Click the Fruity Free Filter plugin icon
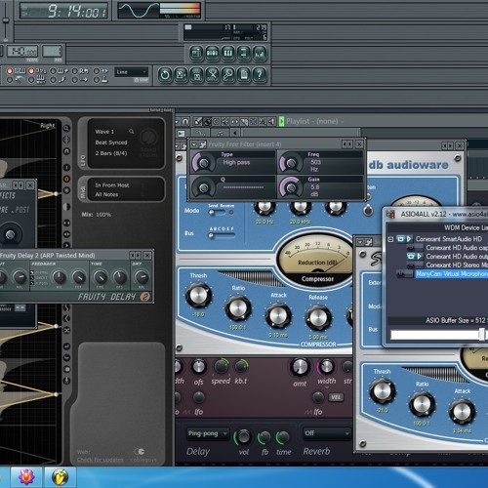Image resolution: width=488 pixels, height=488 pixels. pyautogui.click(x=202, y=144)
